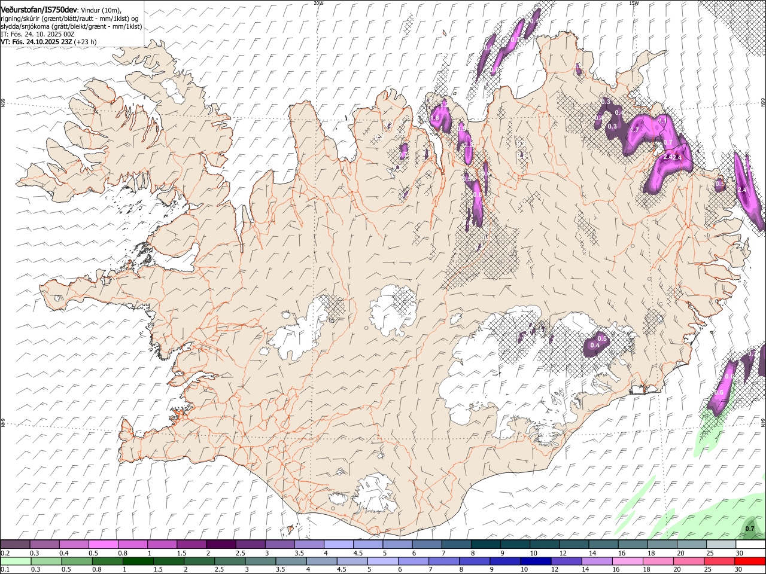Pick the light pink swatch starting at 16
Image resolution: width=766 pixels, height=574 pixels.
point(628,561)
